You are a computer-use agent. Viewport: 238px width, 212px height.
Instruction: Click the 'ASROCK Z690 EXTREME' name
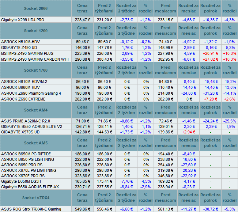[x=23, y=99]
